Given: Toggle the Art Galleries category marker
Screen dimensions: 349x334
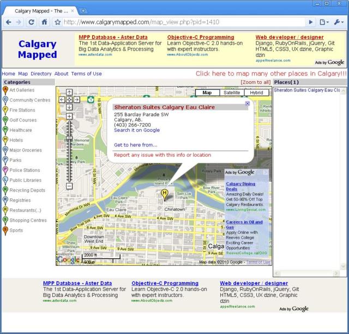Looking at the screenshot, I should [x=5, y=90].
